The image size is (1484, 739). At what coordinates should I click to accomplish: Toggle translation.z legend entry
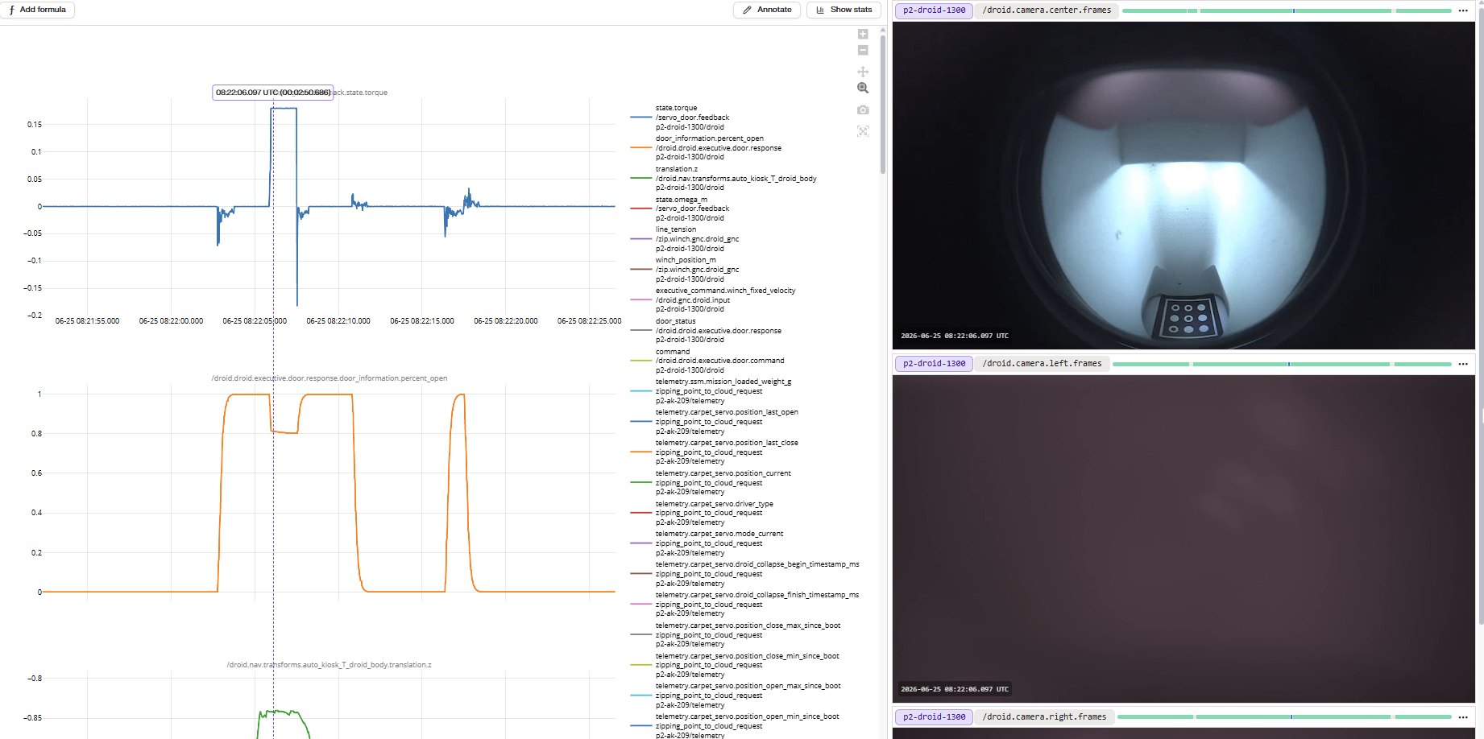(725, 179)
